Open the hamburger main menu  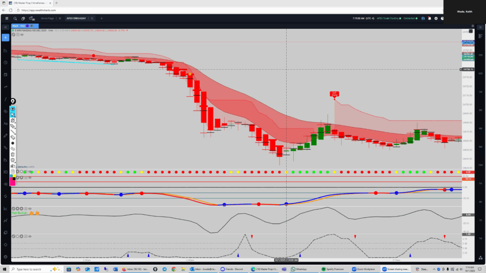(6, 18)
